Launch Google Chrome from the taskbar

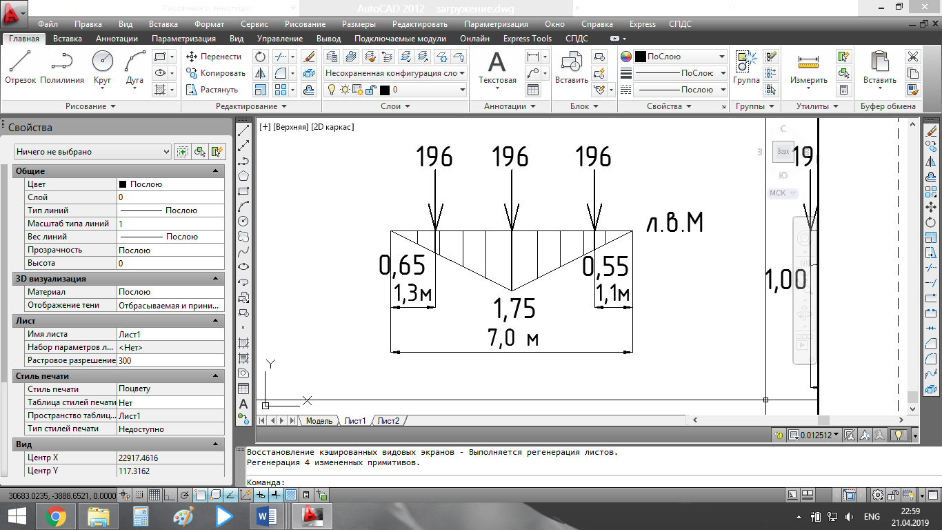coord(55,516)
